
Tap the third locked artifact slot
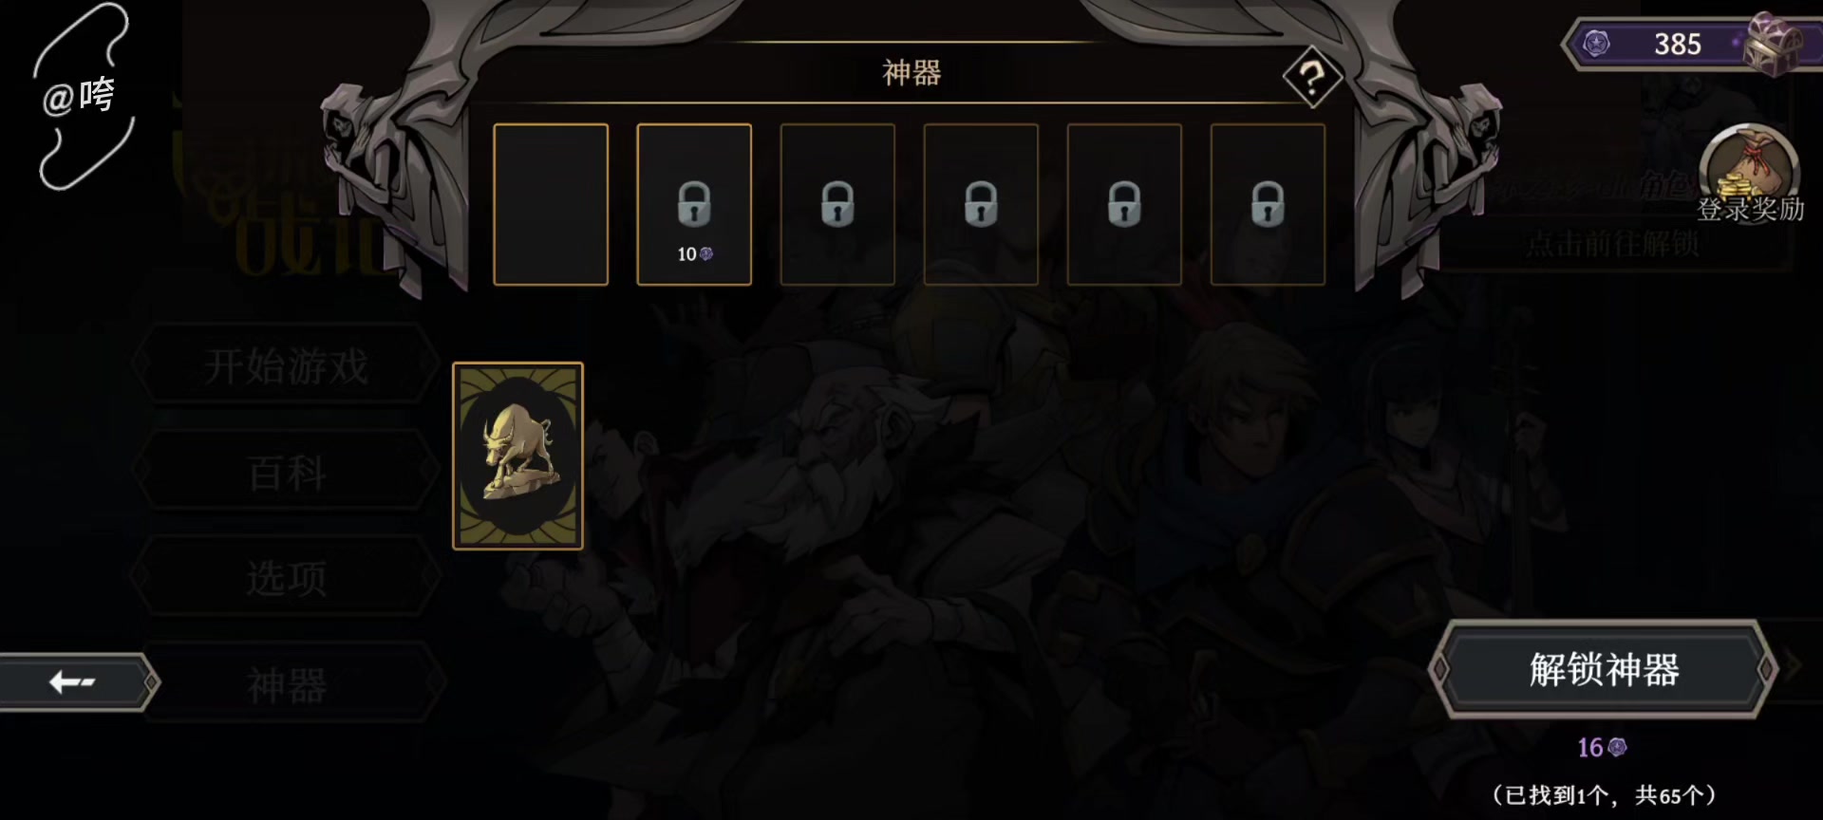pos(837,204)
